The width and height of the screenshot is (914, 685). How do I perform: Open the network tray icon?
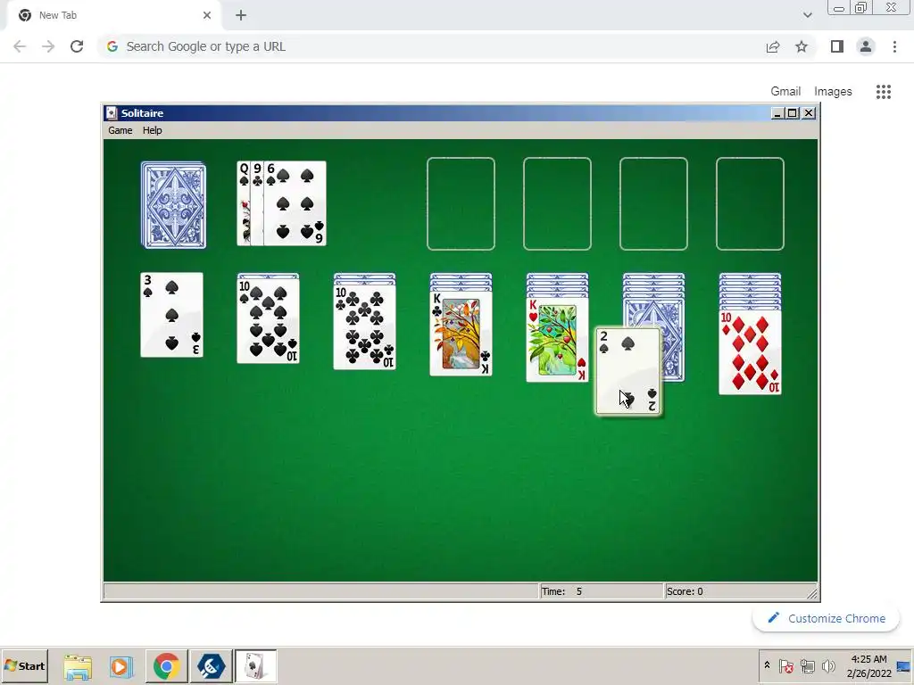807,665
